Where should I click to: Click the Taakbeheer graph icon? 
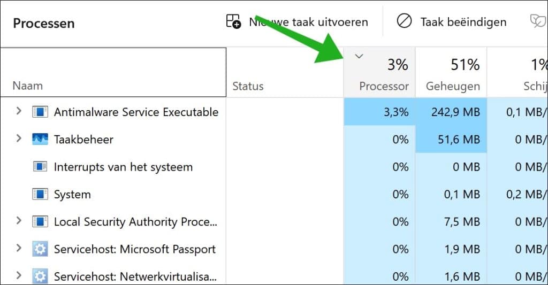(40, 140)
